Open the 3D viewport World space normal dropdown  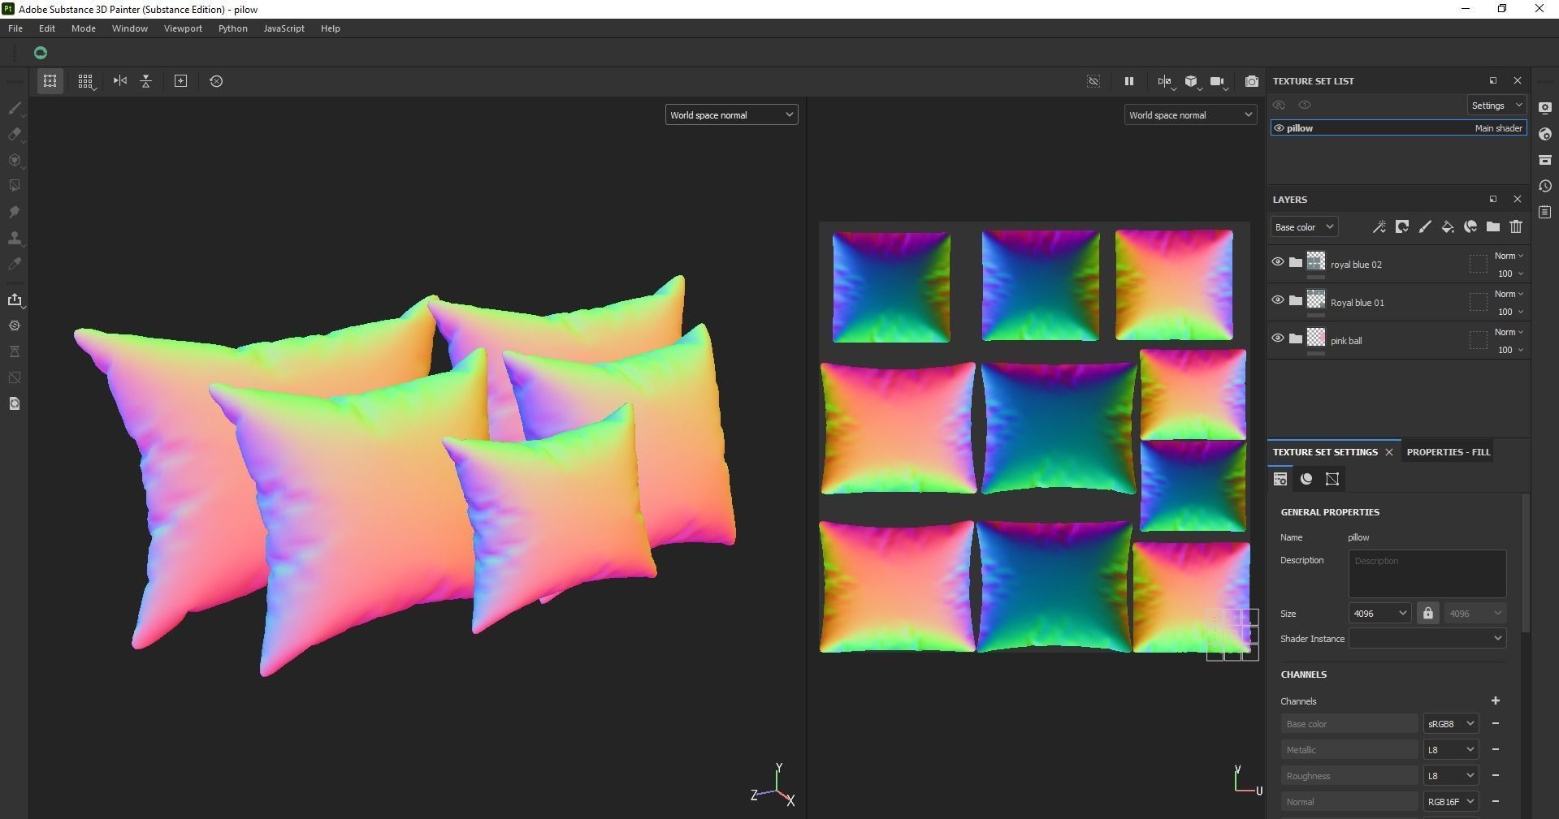(x=731, y=115)
